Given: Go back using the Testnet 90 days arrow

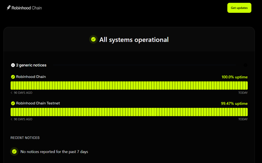Looking at the screenshot, I should pyautogui.click(x=12, y=119).
